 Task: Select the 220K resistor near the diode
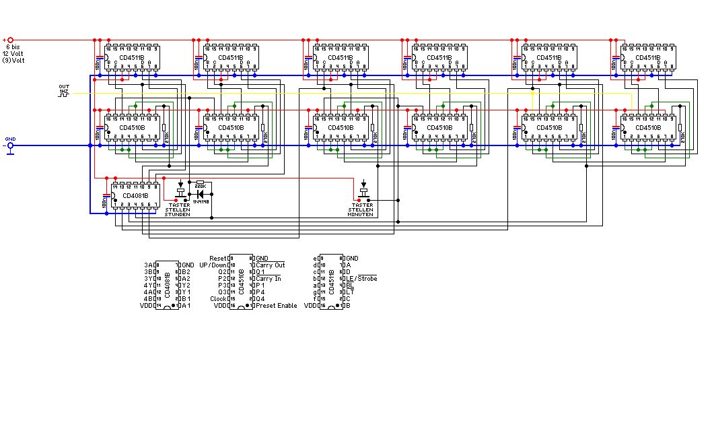199,183
